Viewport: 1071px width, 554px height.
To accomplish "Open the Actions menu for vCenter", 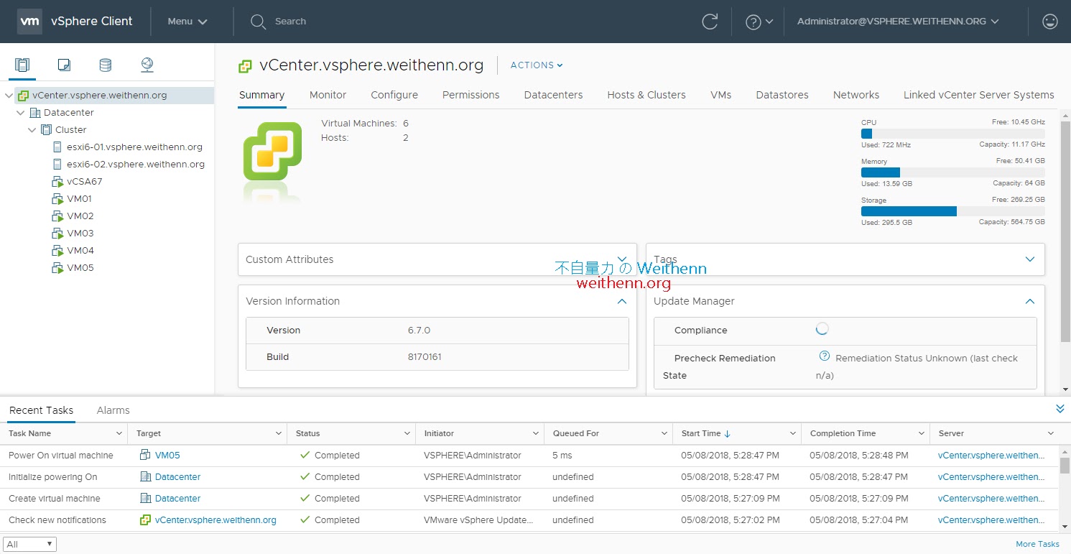I will coord(536,65).
